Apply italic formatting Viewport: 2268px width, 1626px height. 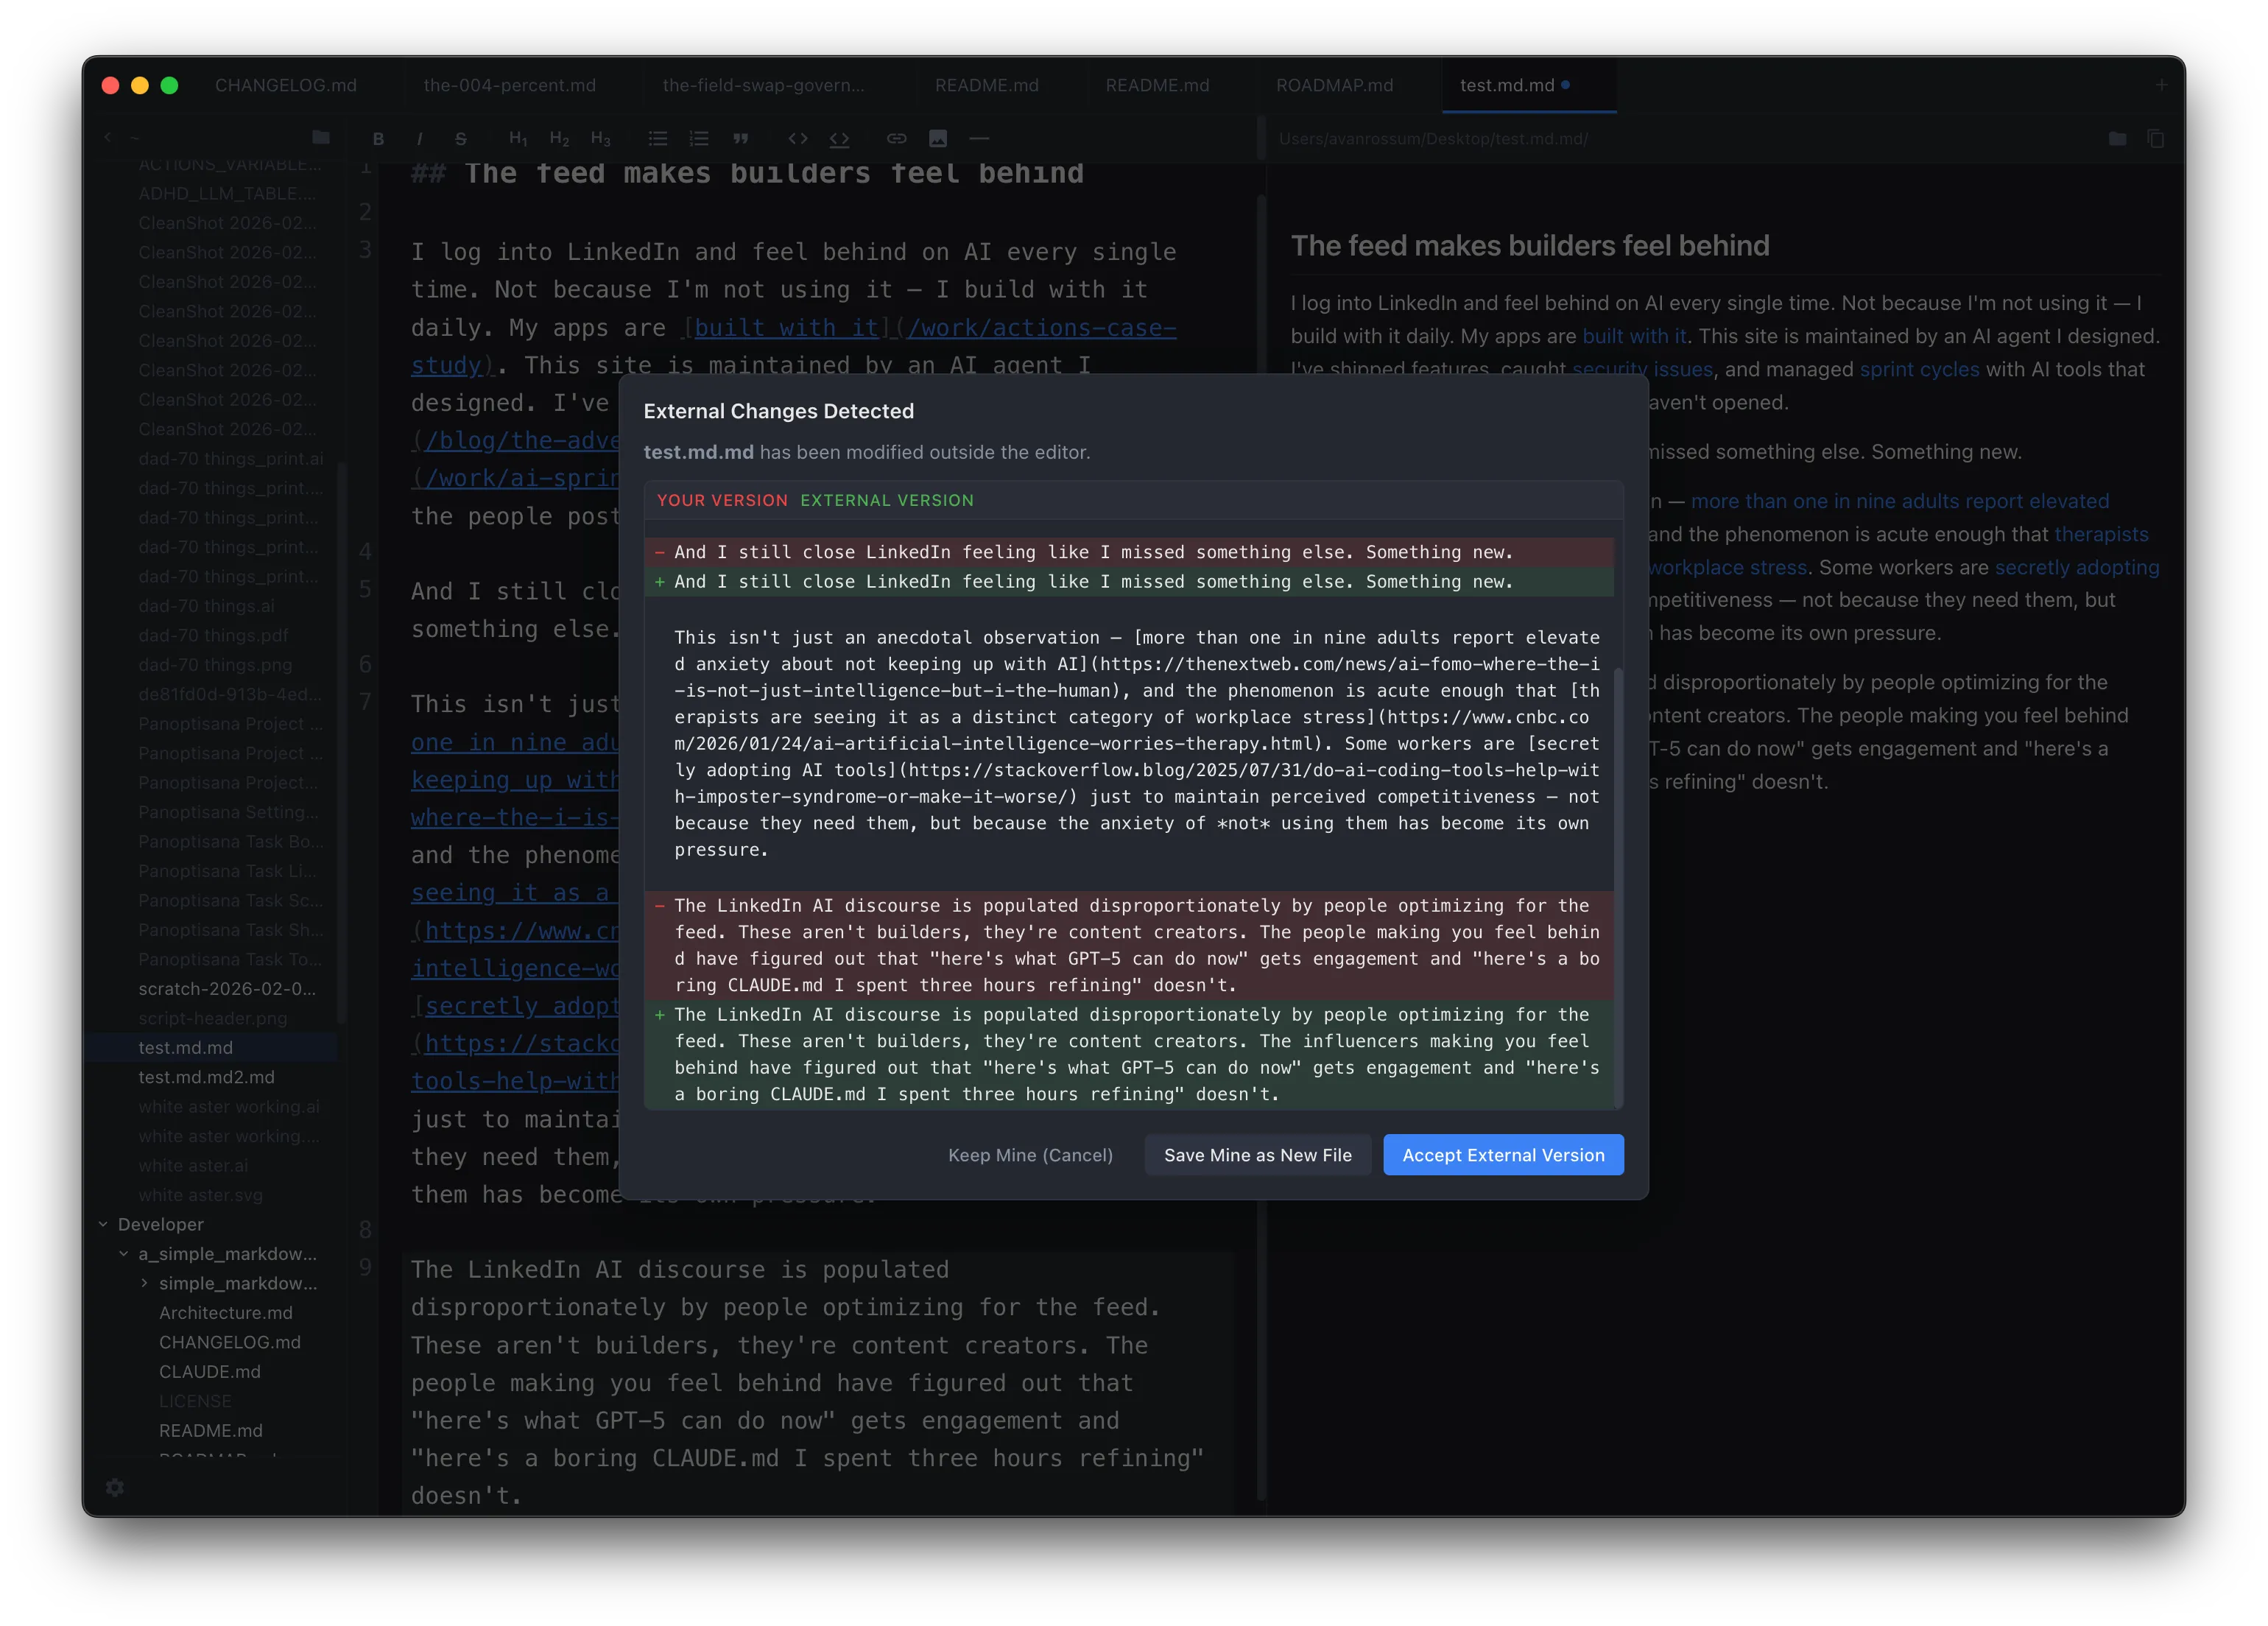coord(419,139)
